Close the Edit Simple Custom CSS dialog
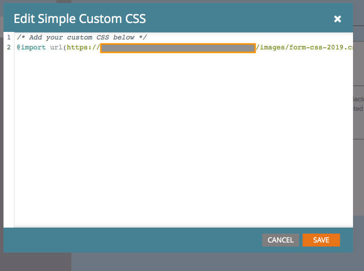Screen dimensions: 364x271 tap(338, 19)
